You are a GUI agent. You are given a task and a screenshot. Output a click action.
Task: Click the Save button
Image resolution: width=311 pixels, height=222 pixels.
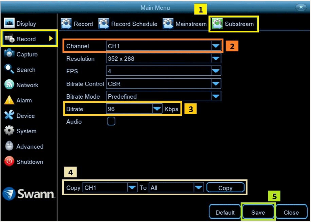pos(258,212)
